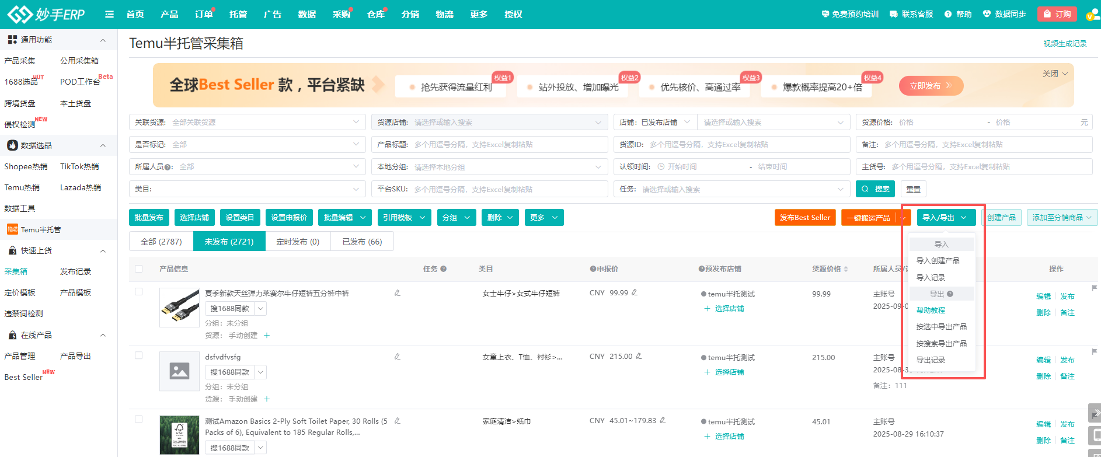This screenshot has width=1101, height=457.
Task: Click the help icon beside the 申报价 column header
Action: (593, 269)
